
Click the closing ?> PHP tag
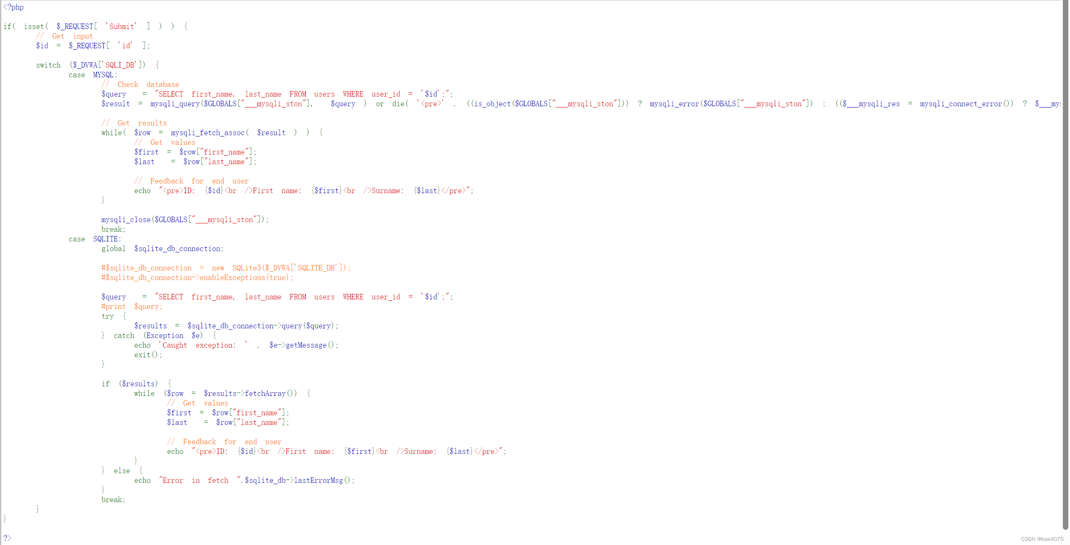[7, 537]
